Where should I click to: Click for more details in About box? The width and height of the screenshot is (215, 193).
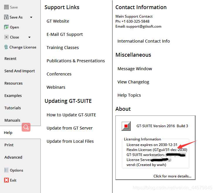(172, 176)
